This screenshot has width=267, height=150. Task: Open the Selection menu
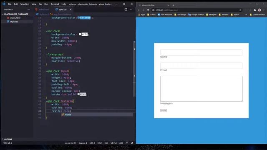click(25, 4)
